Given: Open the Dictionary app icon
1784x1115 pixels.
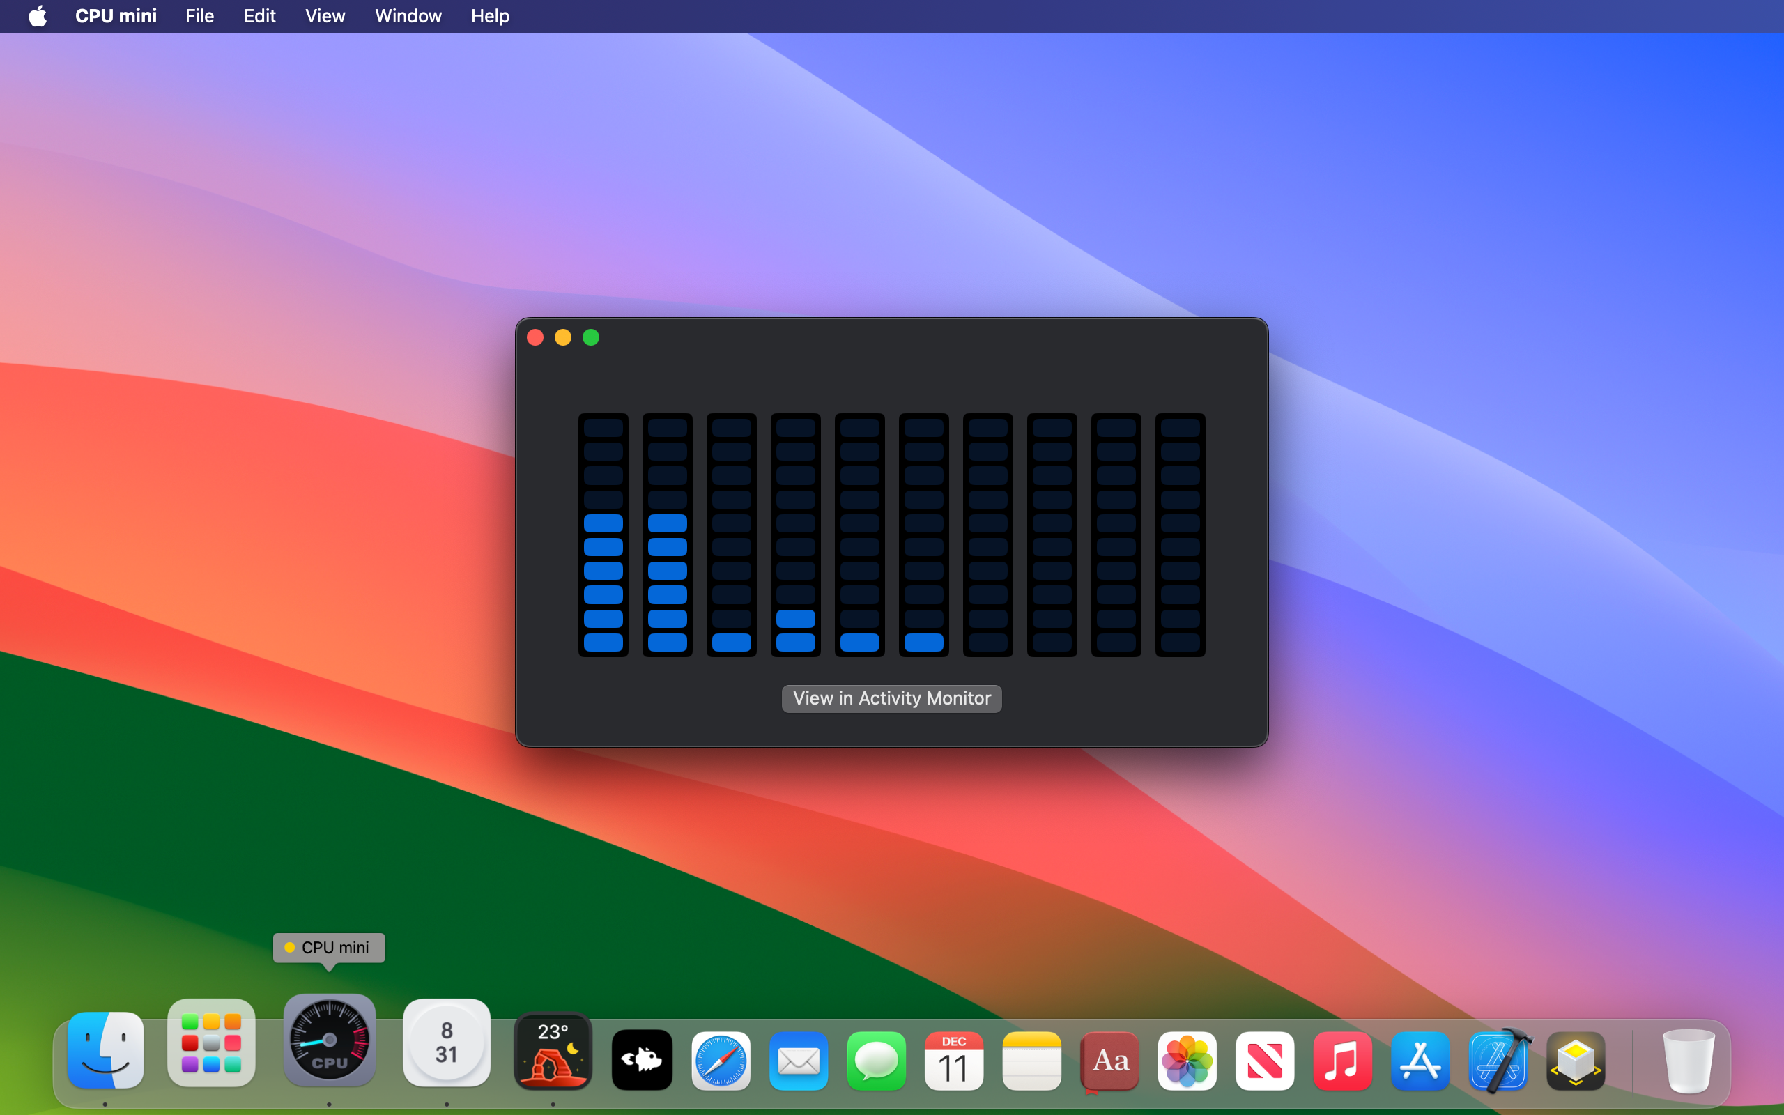Looking at the screenshot, I should pos(1109,1061).
